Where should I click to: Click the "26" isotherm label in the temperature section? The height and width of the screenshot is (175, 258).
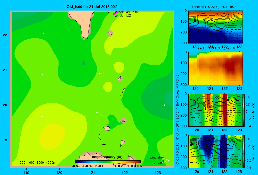click(x=211, y=20)
